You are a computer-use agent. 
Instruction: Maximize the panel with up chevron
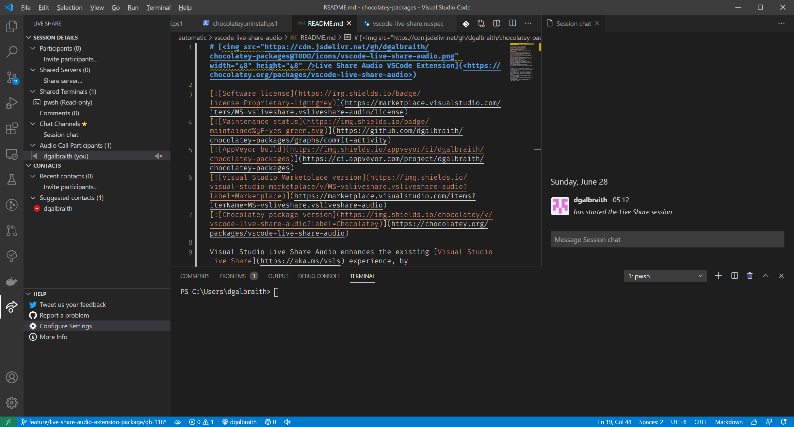(766, 276)
